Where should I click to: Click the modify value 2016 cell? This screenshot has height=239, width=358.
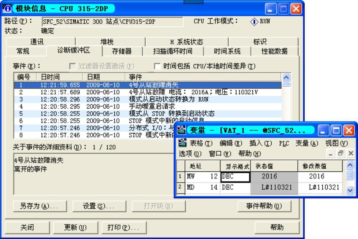click(320, 176)
